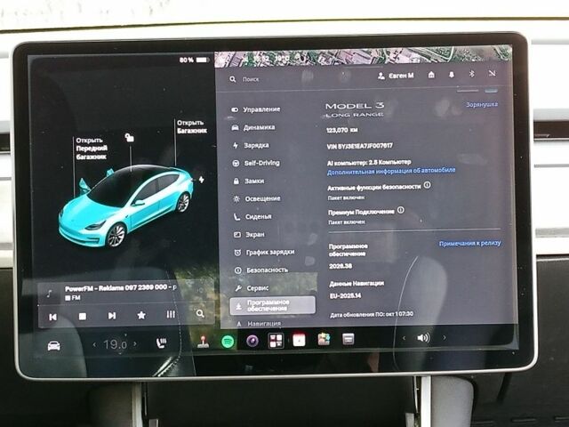Tap the navigation data 'EU-2025.14'
Screen dimensions: 569x427
pyautogui.click(x=346, y=295)
